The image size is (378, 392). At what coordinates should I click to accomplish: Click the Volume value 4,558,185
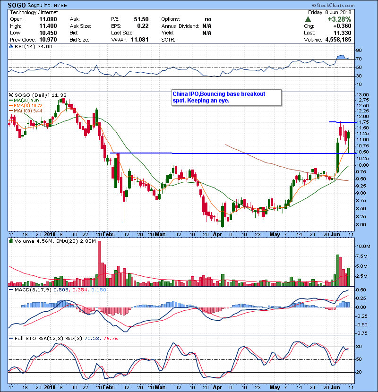pos(338,40)
